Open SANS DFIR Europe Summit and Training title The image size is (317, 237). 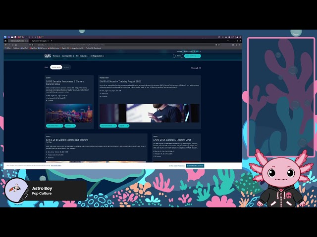67,141
